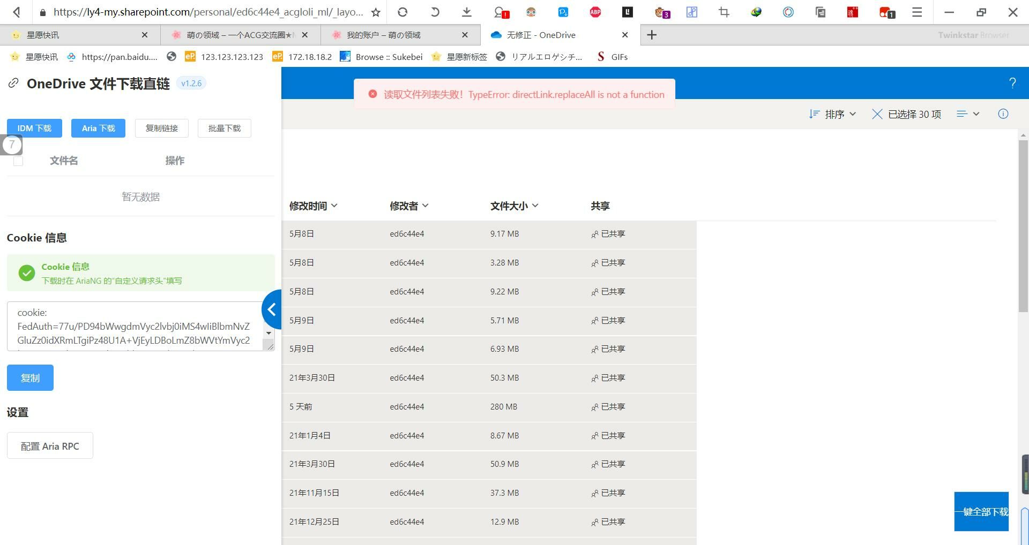Toggle the select-all files checkbox
Screen dimensions: 1029x545
click(x=18, y=161)
